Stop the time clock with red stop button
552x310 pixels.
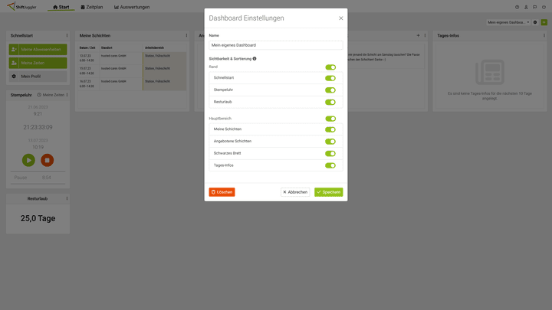tap(48, 160)
